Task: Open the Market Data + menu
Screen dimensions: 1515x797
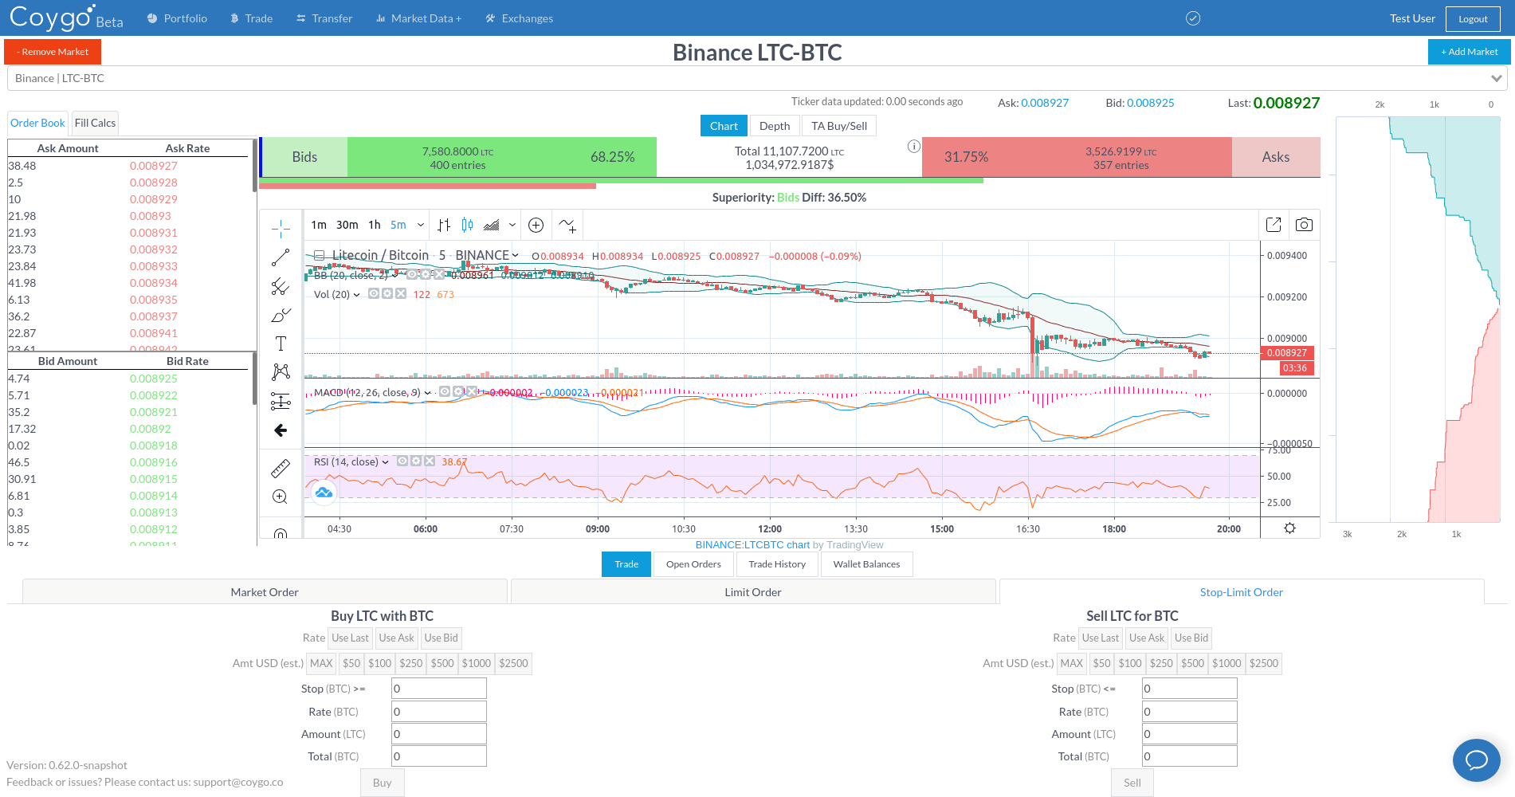Action: [x=418, y=18]
